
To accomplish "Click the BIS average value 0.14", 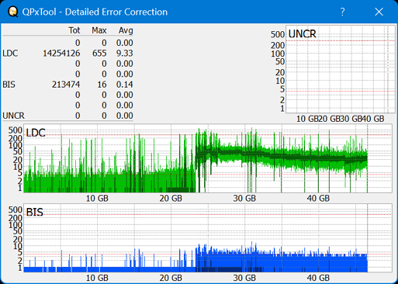I will click(125, 85).
